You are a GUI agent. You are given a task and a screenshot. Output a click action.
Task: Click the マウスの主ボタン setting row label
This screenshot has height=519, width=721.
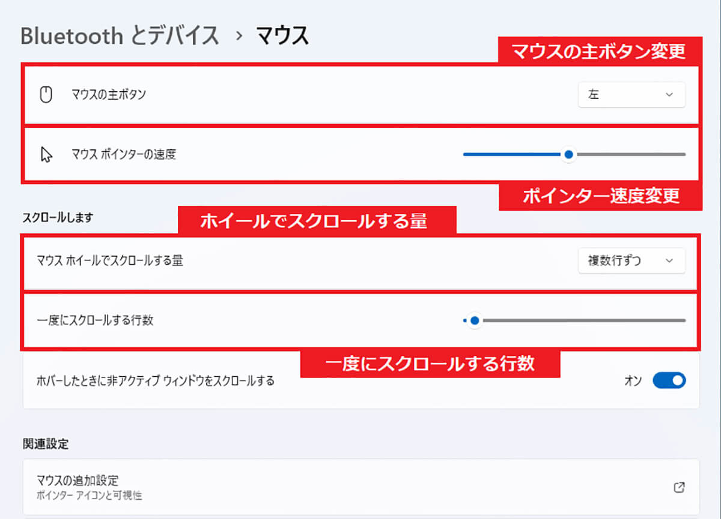tap(109, 95)
